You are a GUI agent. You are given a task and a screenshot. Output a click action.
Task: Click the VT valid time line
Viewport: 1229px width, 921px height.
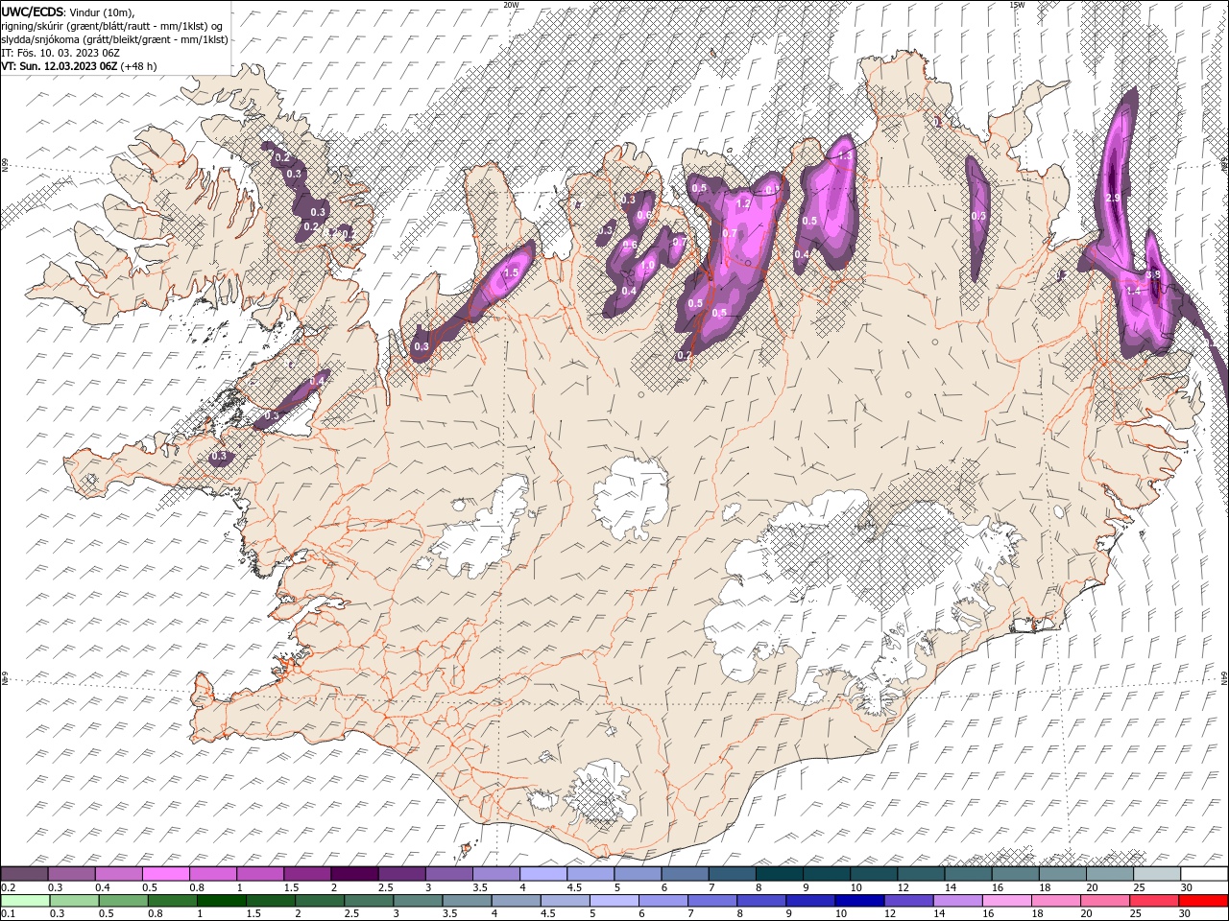79,66
